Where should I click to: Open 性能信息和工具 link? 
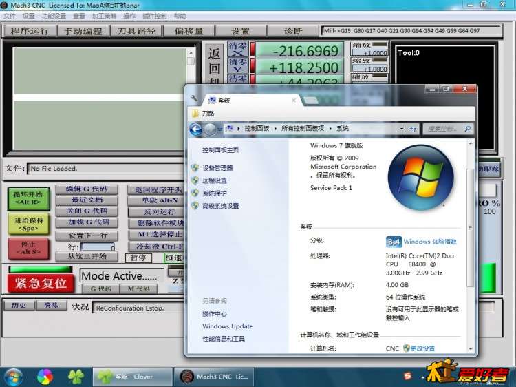pyautogui.click(x=224, y=339)
